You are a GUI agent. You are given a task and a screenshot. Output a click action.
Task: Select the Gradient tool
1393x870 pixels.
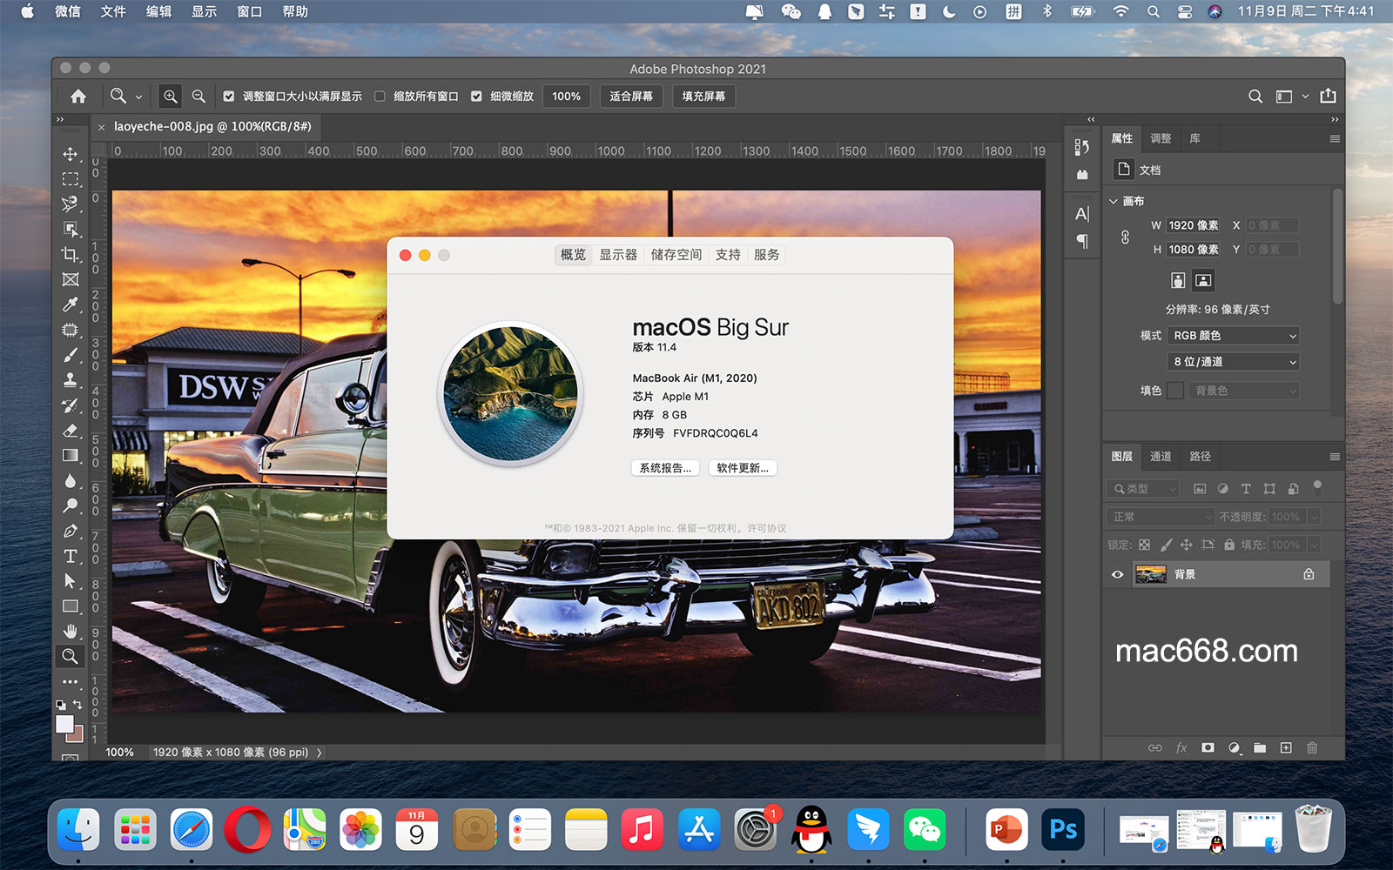71,456
